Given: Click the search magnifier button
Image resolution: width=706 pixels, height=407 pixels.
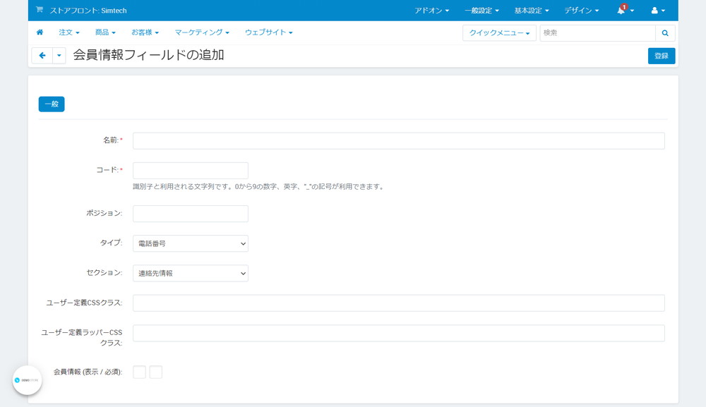Looking at the screenshot, I should [x=665, y=33].
